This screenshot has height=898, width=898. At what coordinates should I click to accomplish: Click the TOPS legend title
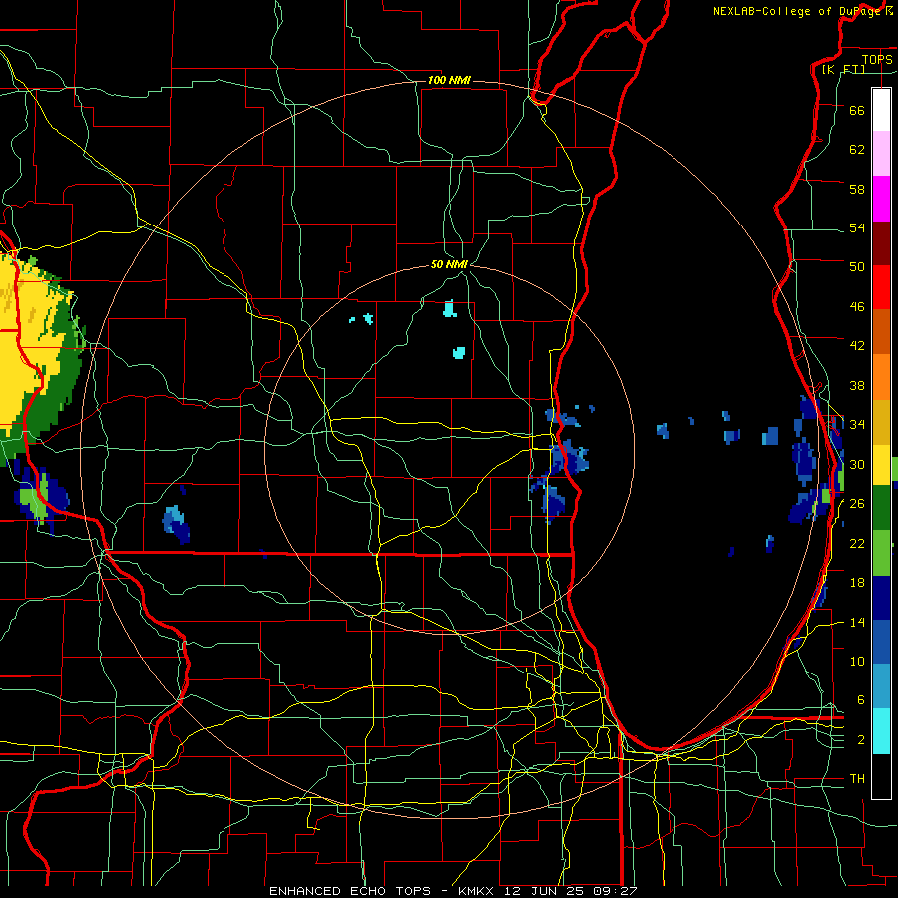coord(877,60)
